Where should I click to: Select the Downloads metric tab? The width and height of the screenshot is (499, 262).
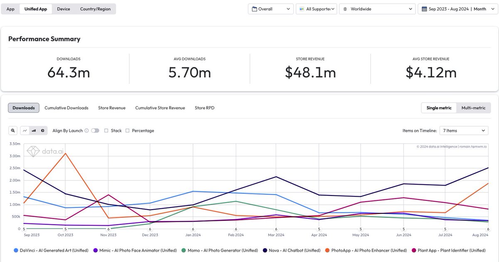(24, 108)
